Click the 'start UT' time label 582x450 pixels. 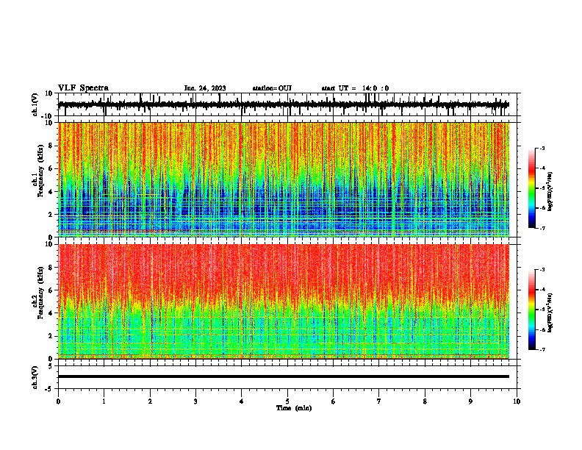point(355,88)
